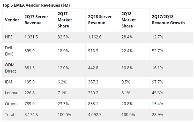Image resolution: width=194 pixels, height=122 pixels.
Task: Select HPE's 2Q17 revenue value 1,031.5
Action: [31, 37]
